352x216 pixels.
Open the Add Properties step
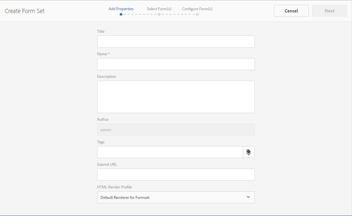tap(121, 9)
